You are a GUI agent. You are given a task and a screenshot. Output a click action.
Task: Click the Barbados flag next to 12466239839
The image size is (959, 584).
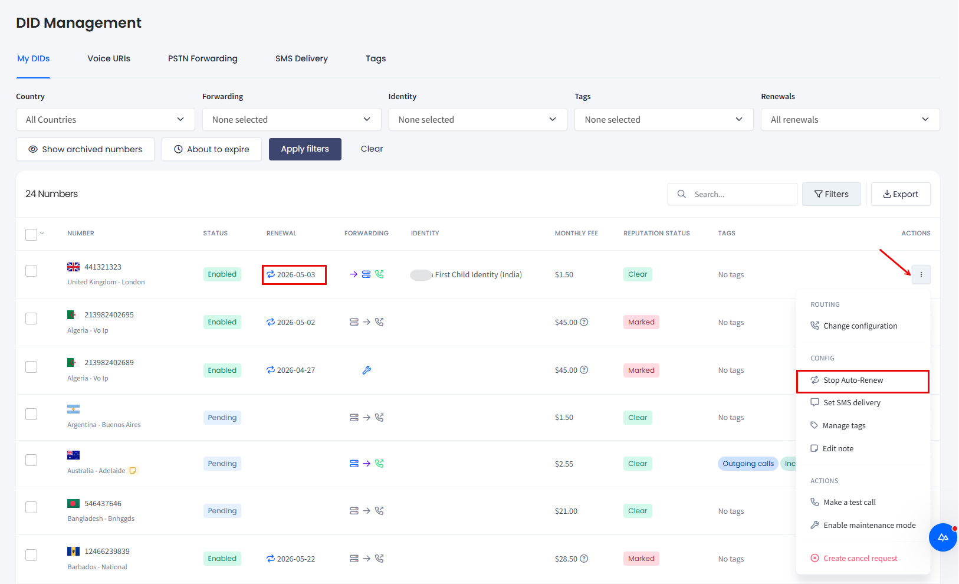click(73, 551)
